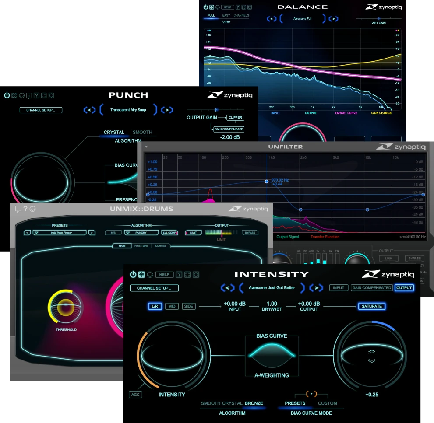The height and width of the screenshot is (423, 434).
Task: Click the globe icon in the Balance header
Action: click(218, 7)
